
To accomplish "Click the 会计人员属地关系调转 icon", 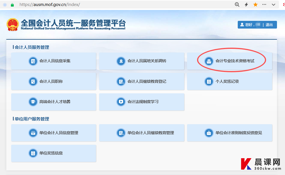I will coord(121,61).
